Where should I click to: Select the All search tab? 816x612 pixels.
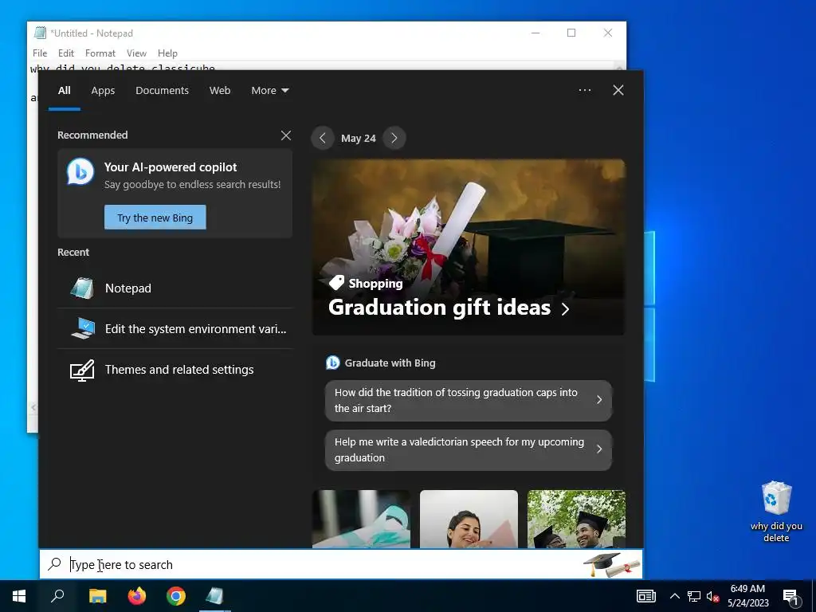pyautogui.click(x=64, y=91)
